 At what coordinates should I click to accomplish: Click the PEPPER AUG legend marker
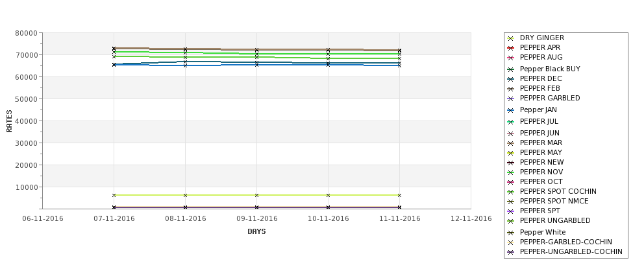pyautogui.click(x=510, y=58)
